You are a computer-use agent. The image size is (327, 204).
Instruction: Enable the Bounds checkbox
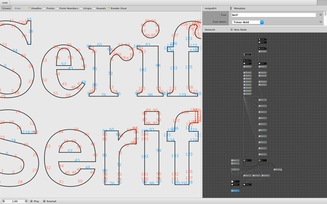[x=94, y=8]
